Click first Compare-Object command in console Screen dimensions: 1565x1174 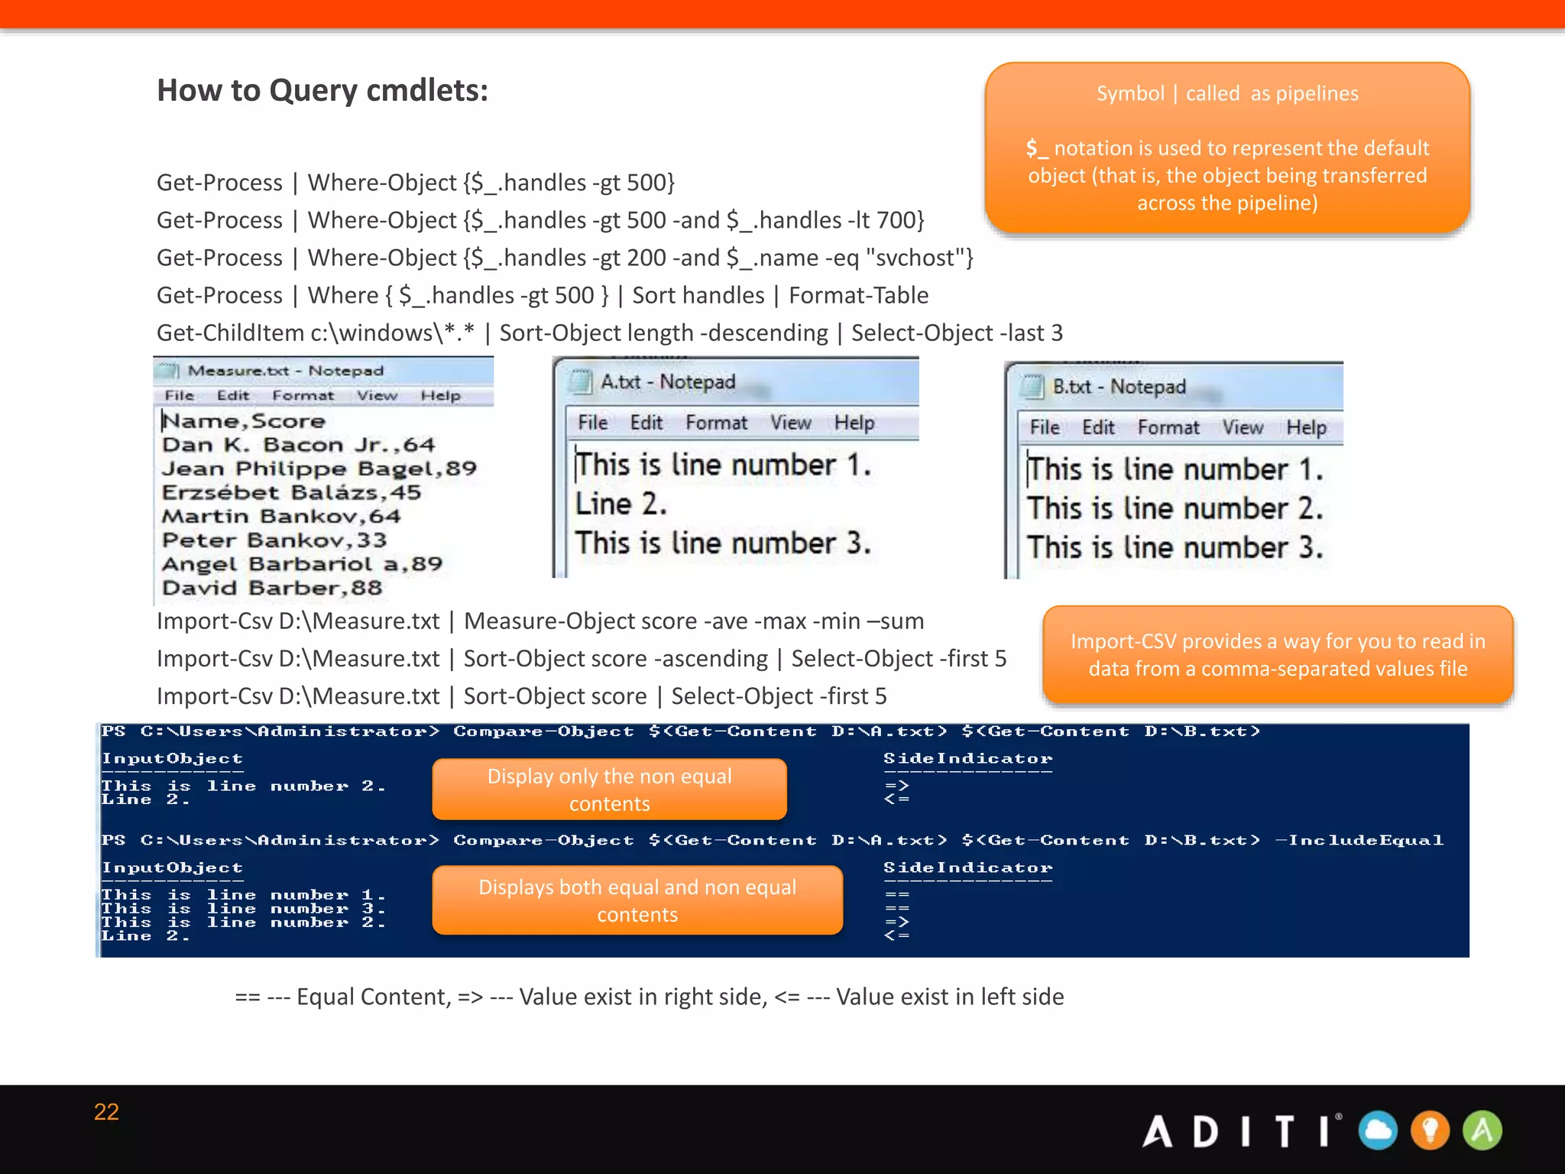coord(681,731)
